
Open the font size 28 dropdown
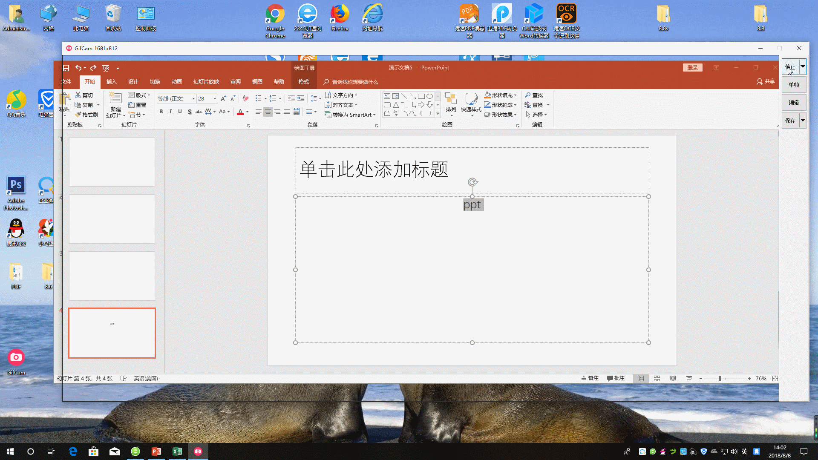point(215,99)
